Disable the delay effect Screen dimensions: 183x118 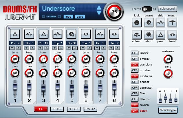point(135,111)
